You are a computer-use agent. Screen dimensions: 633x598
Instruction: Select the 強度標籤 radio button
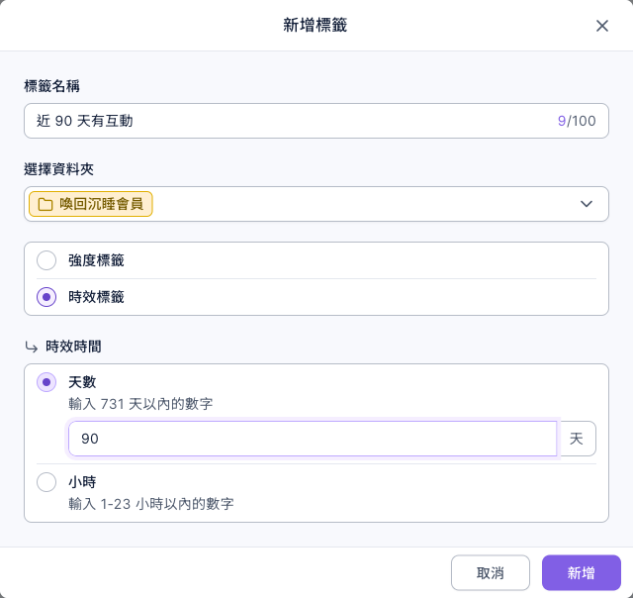[46, 260]
